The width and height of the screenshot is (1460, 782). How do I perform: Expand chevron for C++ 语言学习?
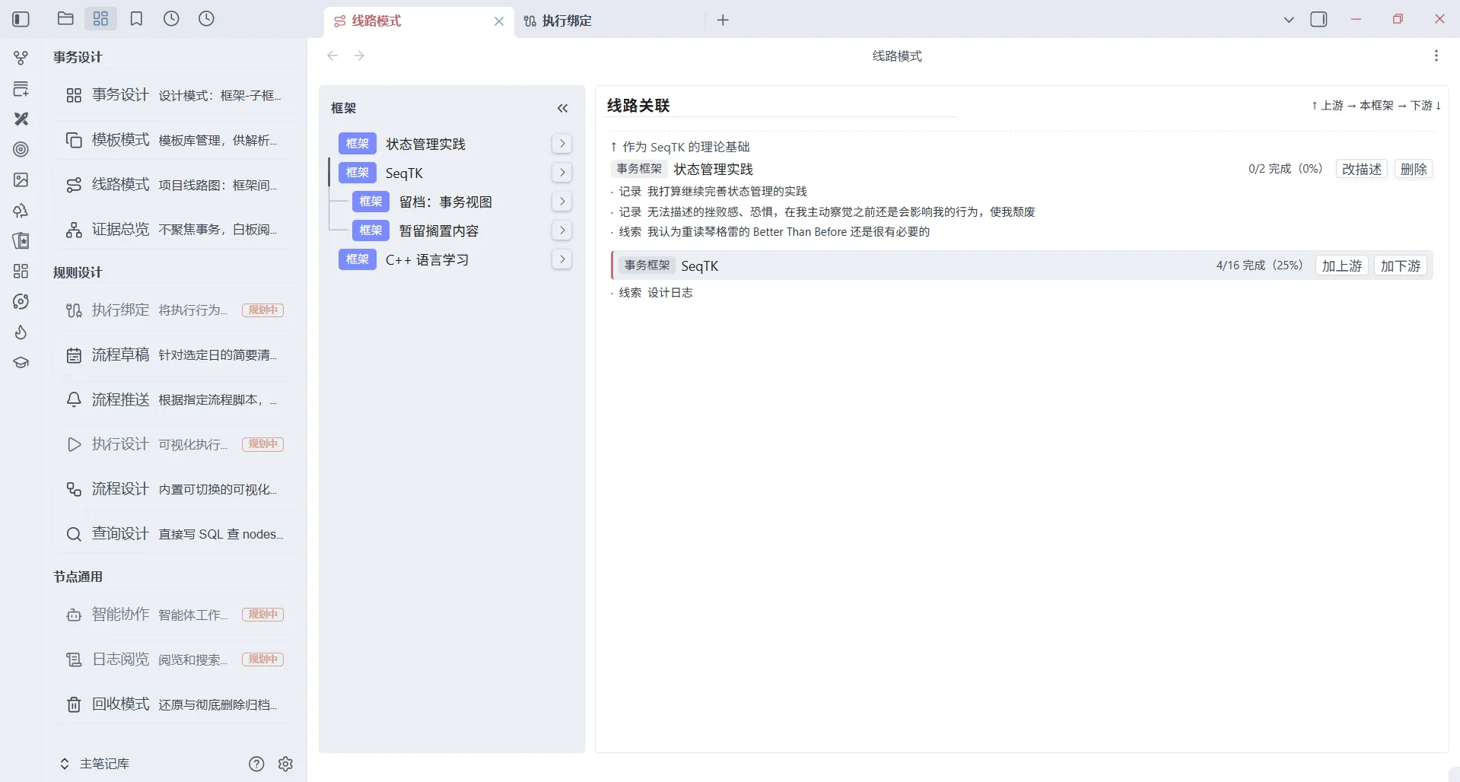click(x=562, y=259)
